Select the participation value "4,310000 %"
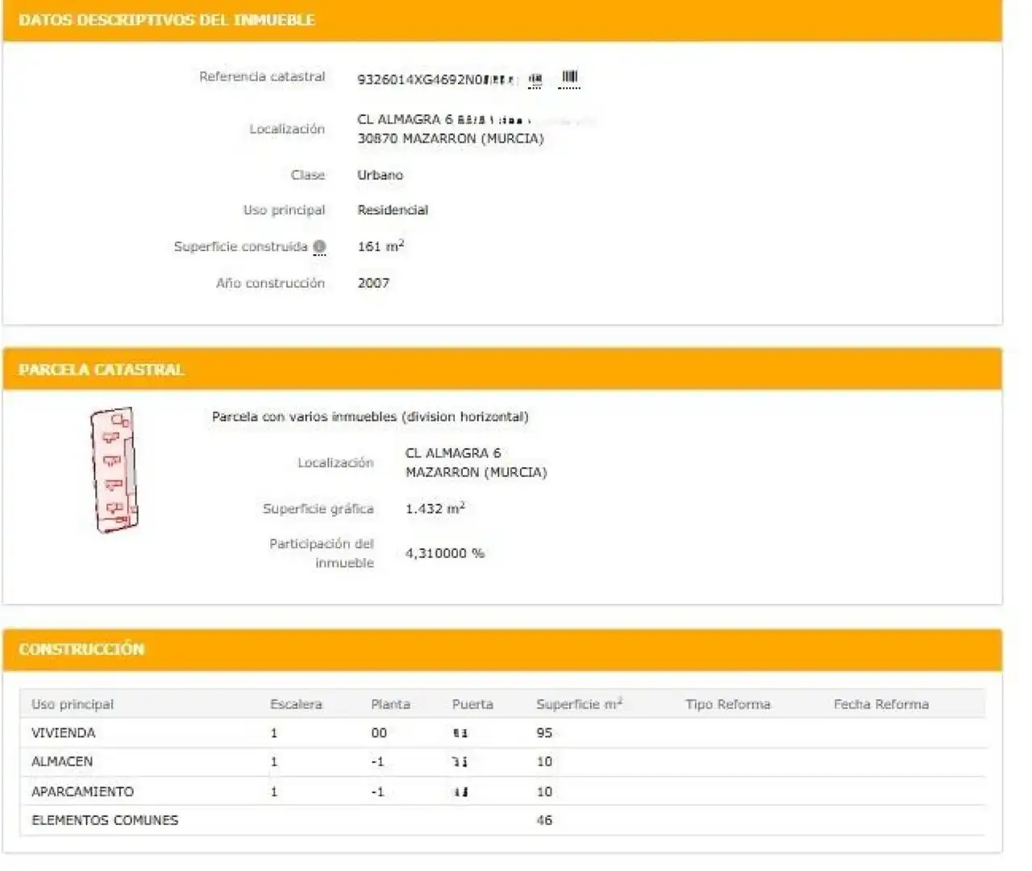1032x871 pixels. point(445,553)
